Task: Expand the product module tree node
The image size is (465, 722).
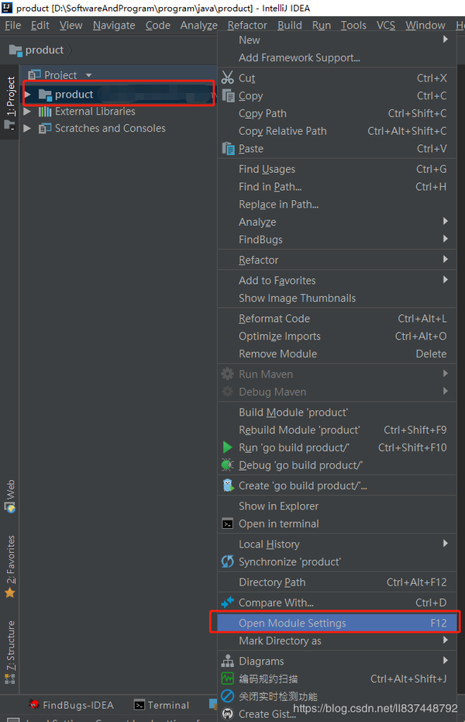Action: tap(28, 95)
